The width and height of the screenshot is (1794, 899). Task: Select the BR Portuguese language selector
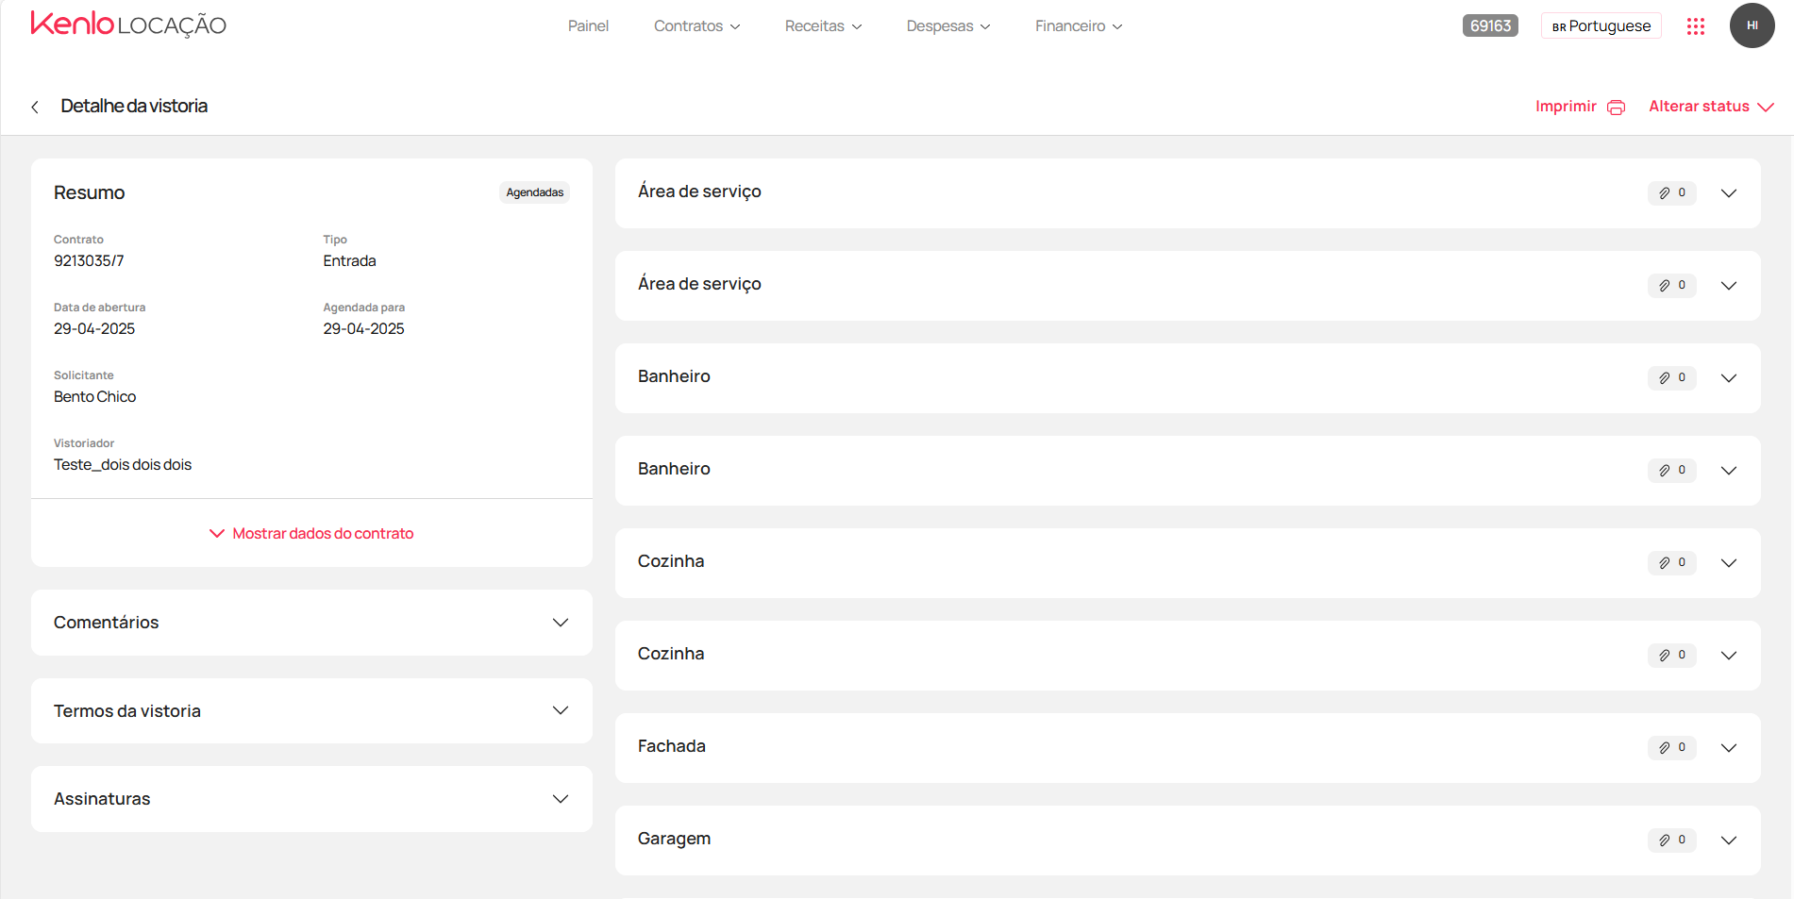click(1601, 26)
